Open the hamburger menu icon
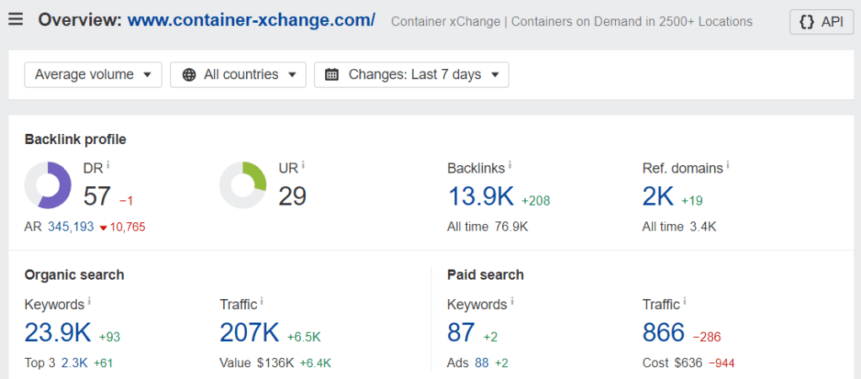Screen dimensions: 861x379 pyautogui.click(x=16, y=19)
